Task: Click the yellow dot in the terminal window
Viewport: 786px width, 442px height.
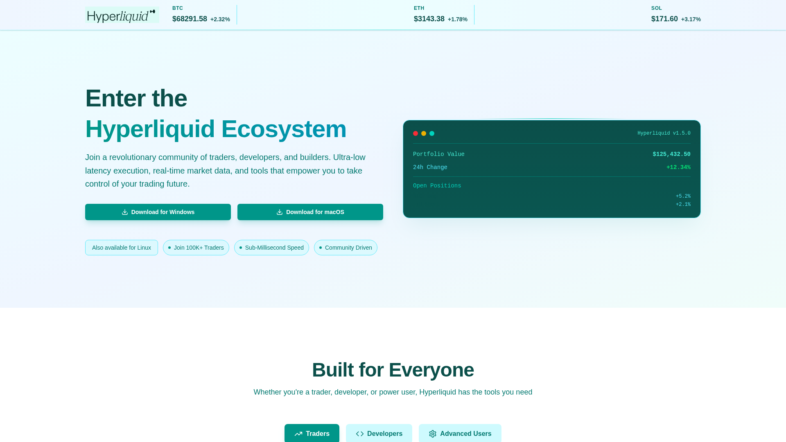Action: [x=424, y=133]
